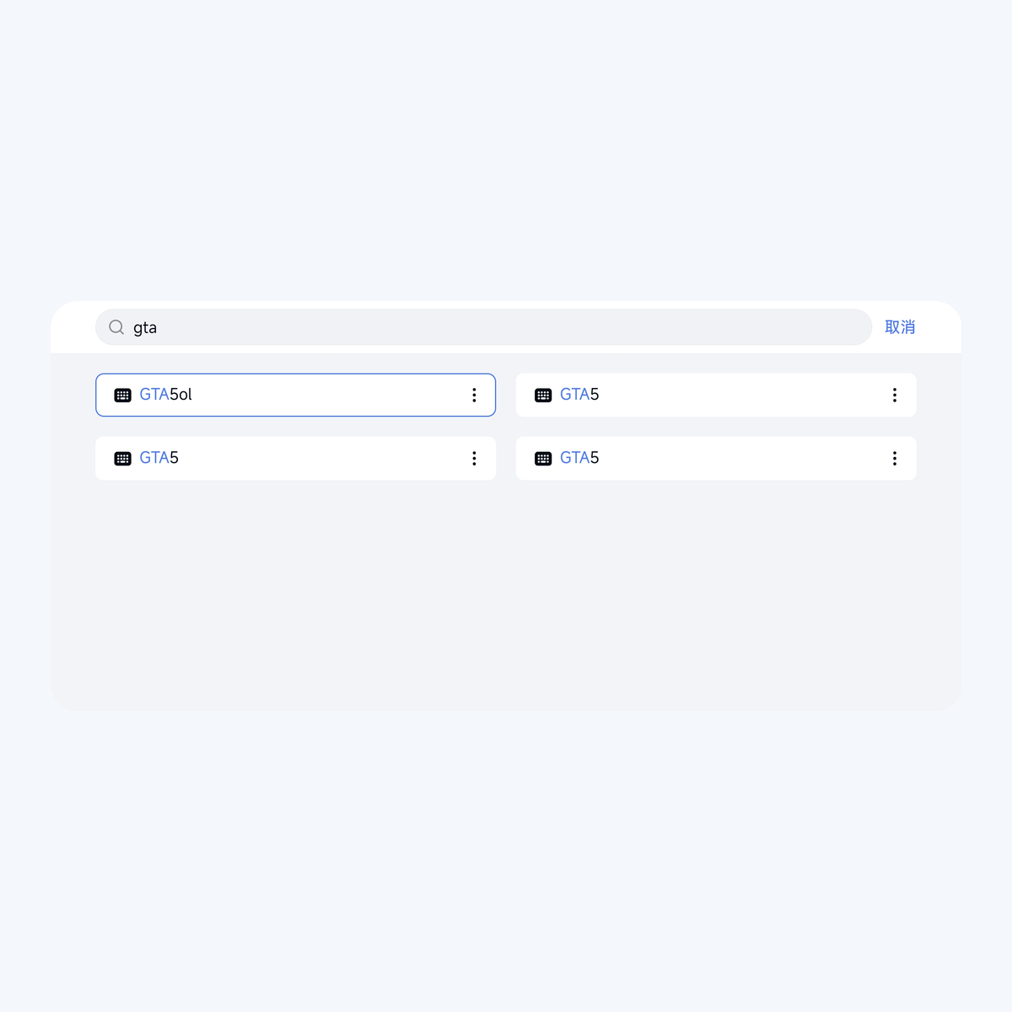
Task: Click keyboard icon of bottom-left GTA5 result
Action: coord(122,458)
